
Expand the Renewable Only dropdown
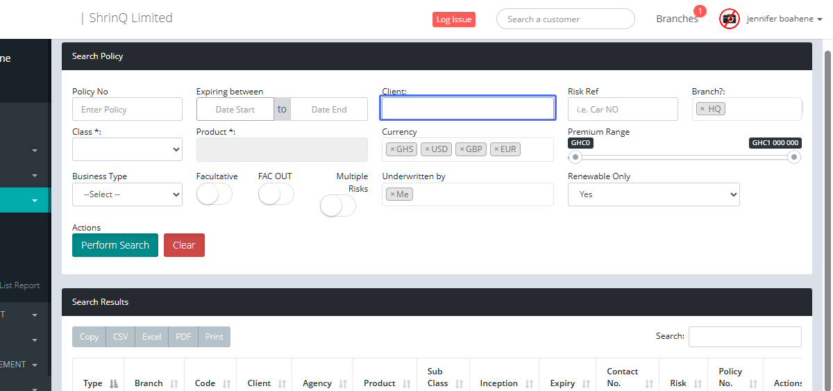click(x=653, y=194)
